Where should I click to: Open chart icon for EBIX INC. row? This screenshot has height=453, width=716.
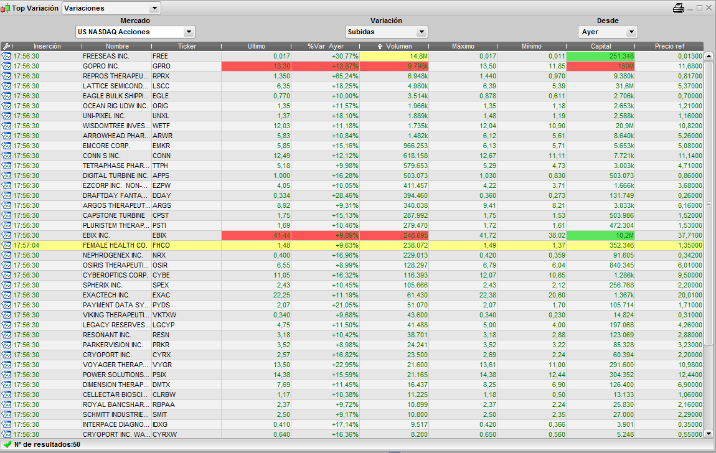pos(6,235)
